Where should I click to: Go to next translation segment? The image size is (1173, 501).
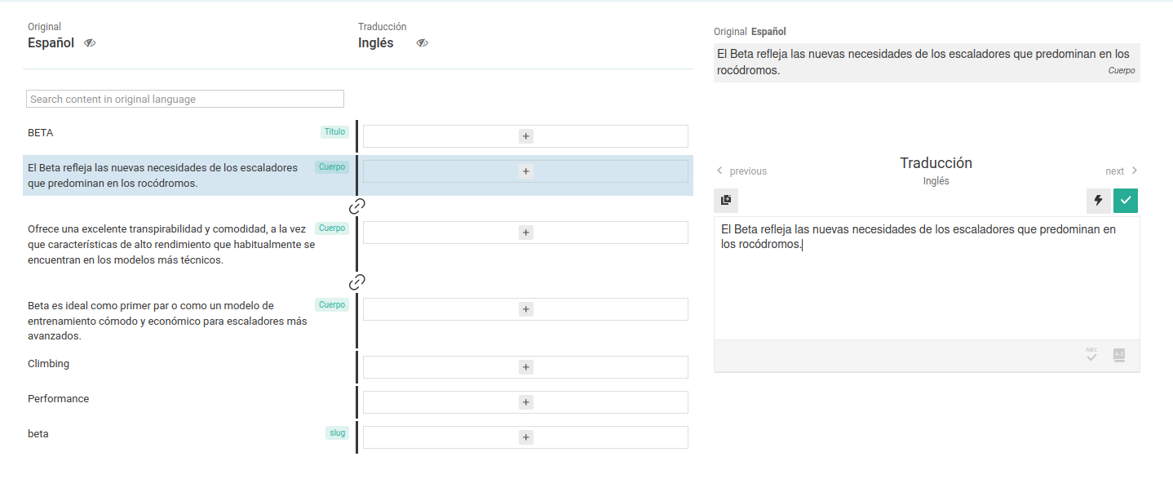click(1122, 171)
